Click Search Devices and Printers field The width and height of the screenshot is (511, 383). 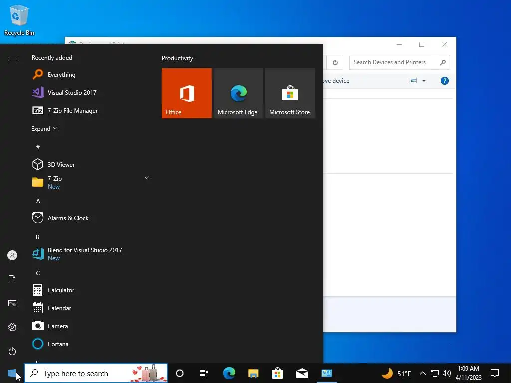(x=399, y=62)
